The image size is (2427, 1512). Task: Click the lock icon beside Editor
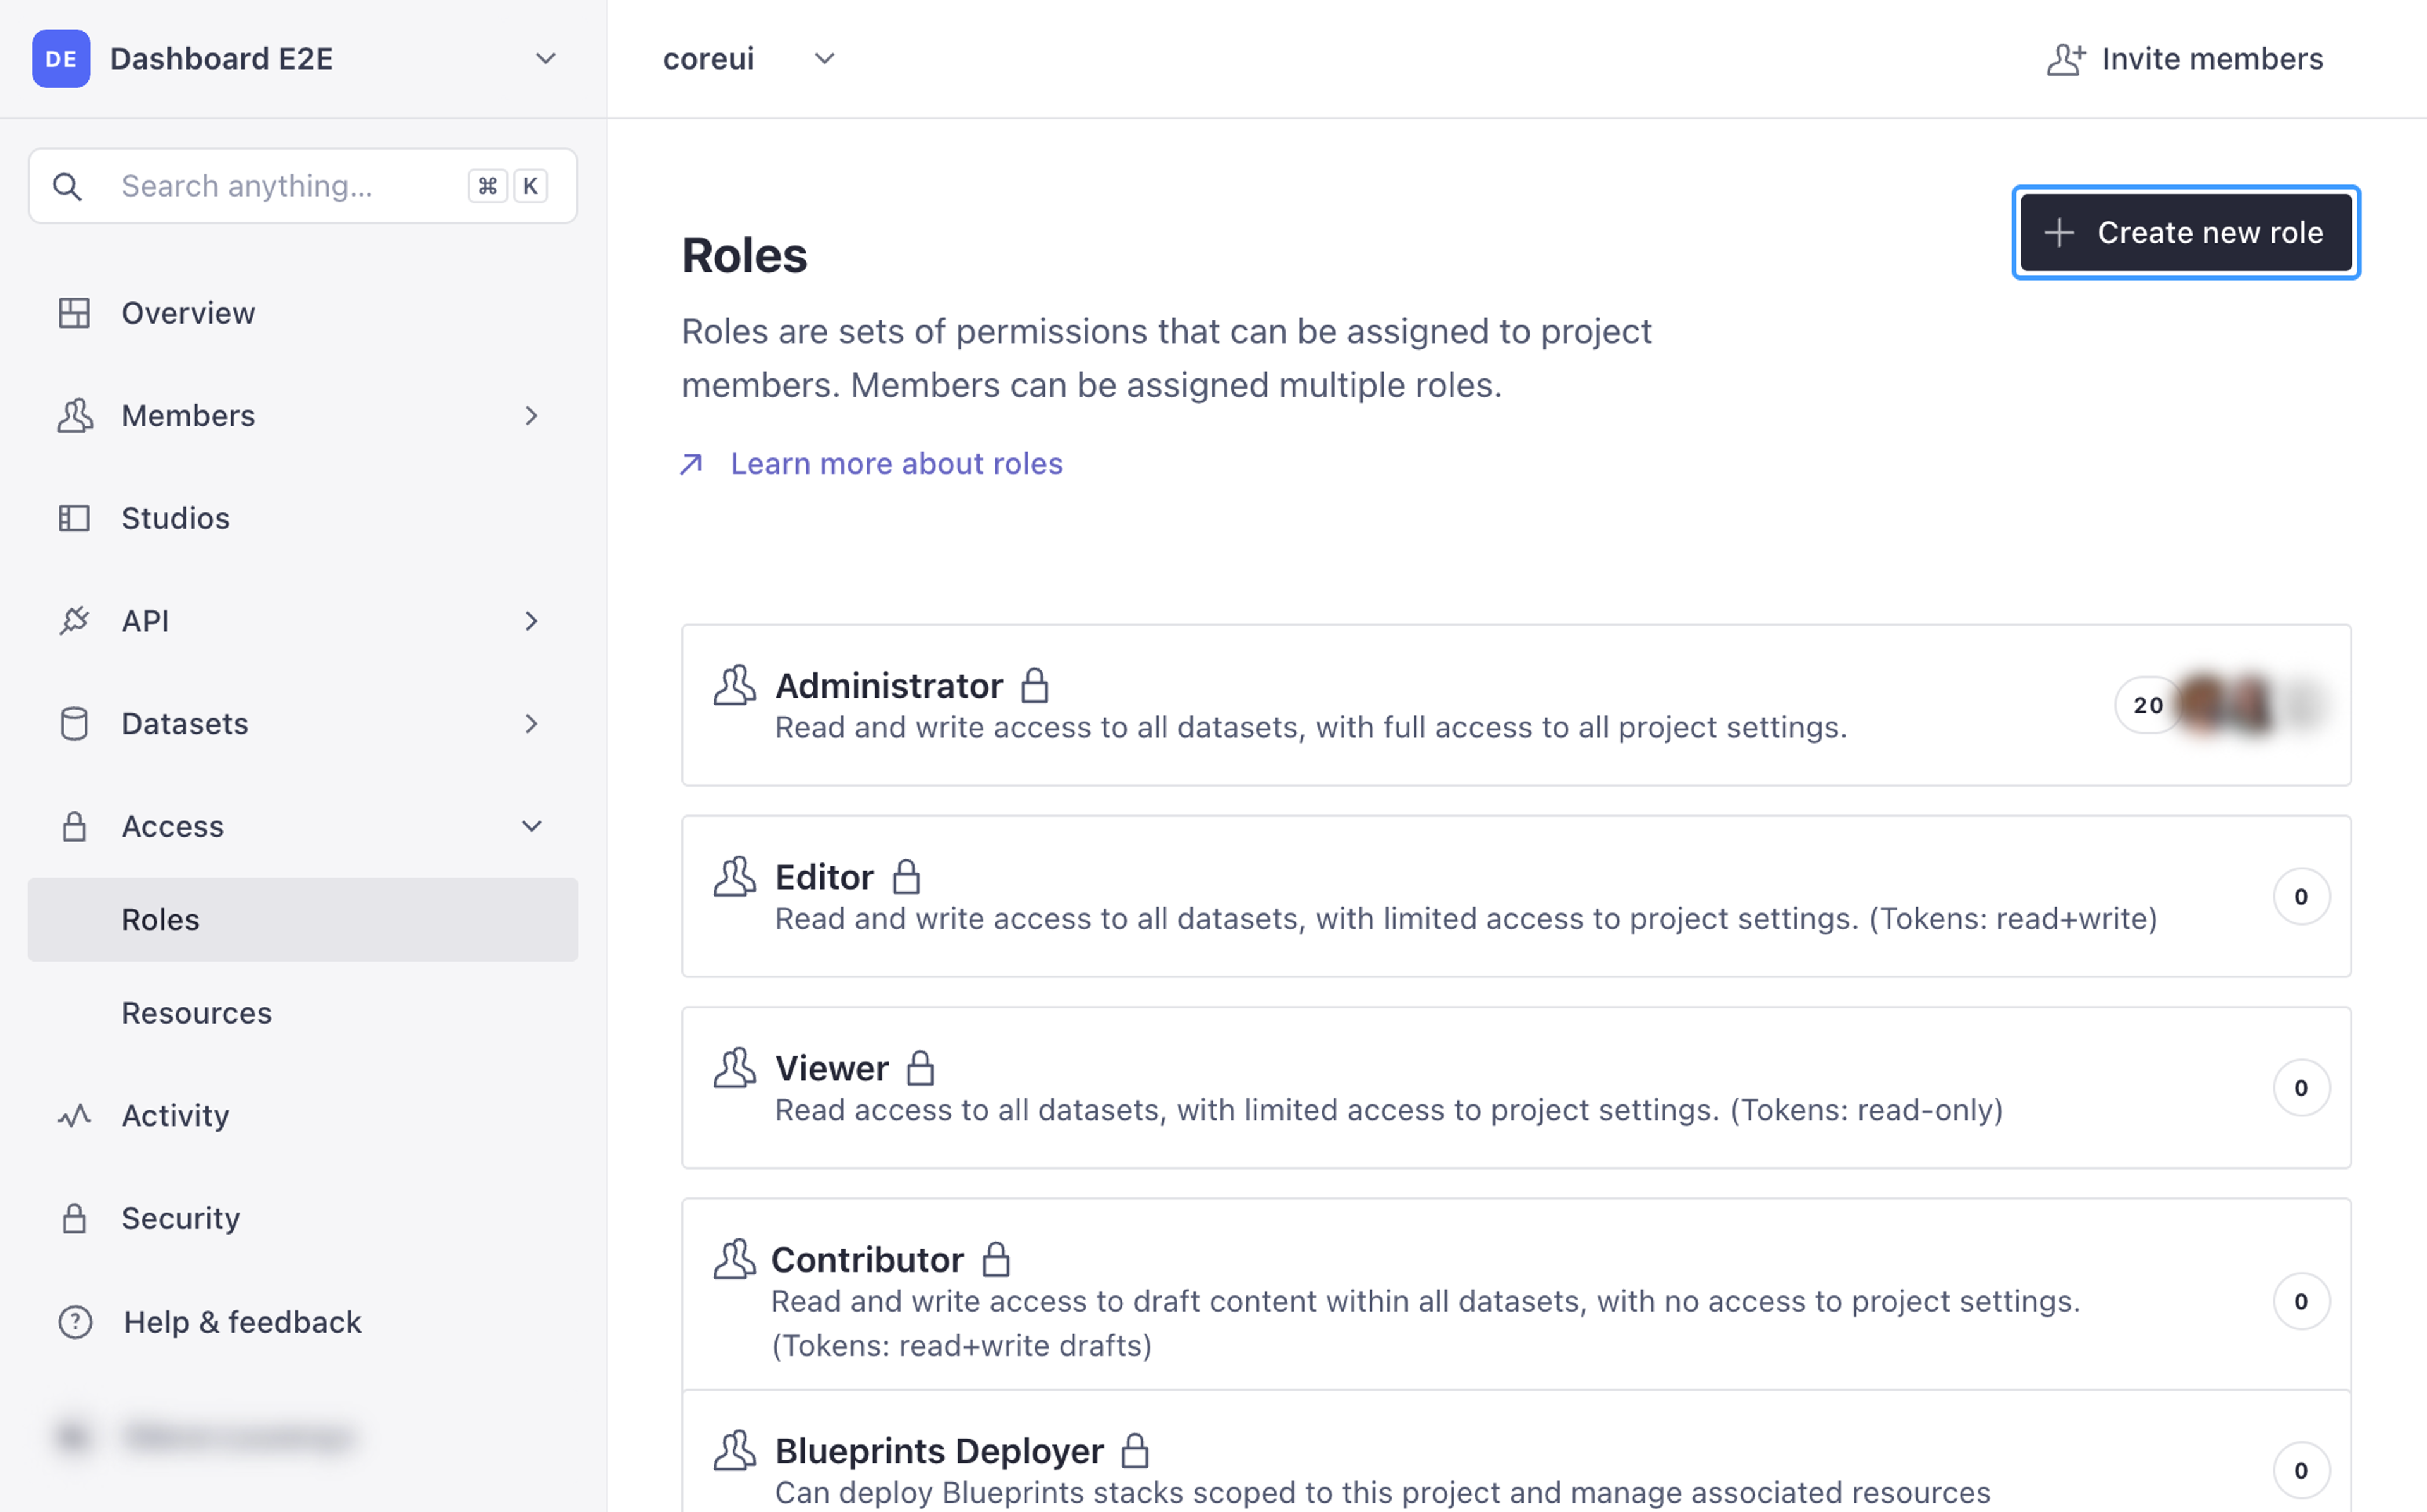[906, 877]
